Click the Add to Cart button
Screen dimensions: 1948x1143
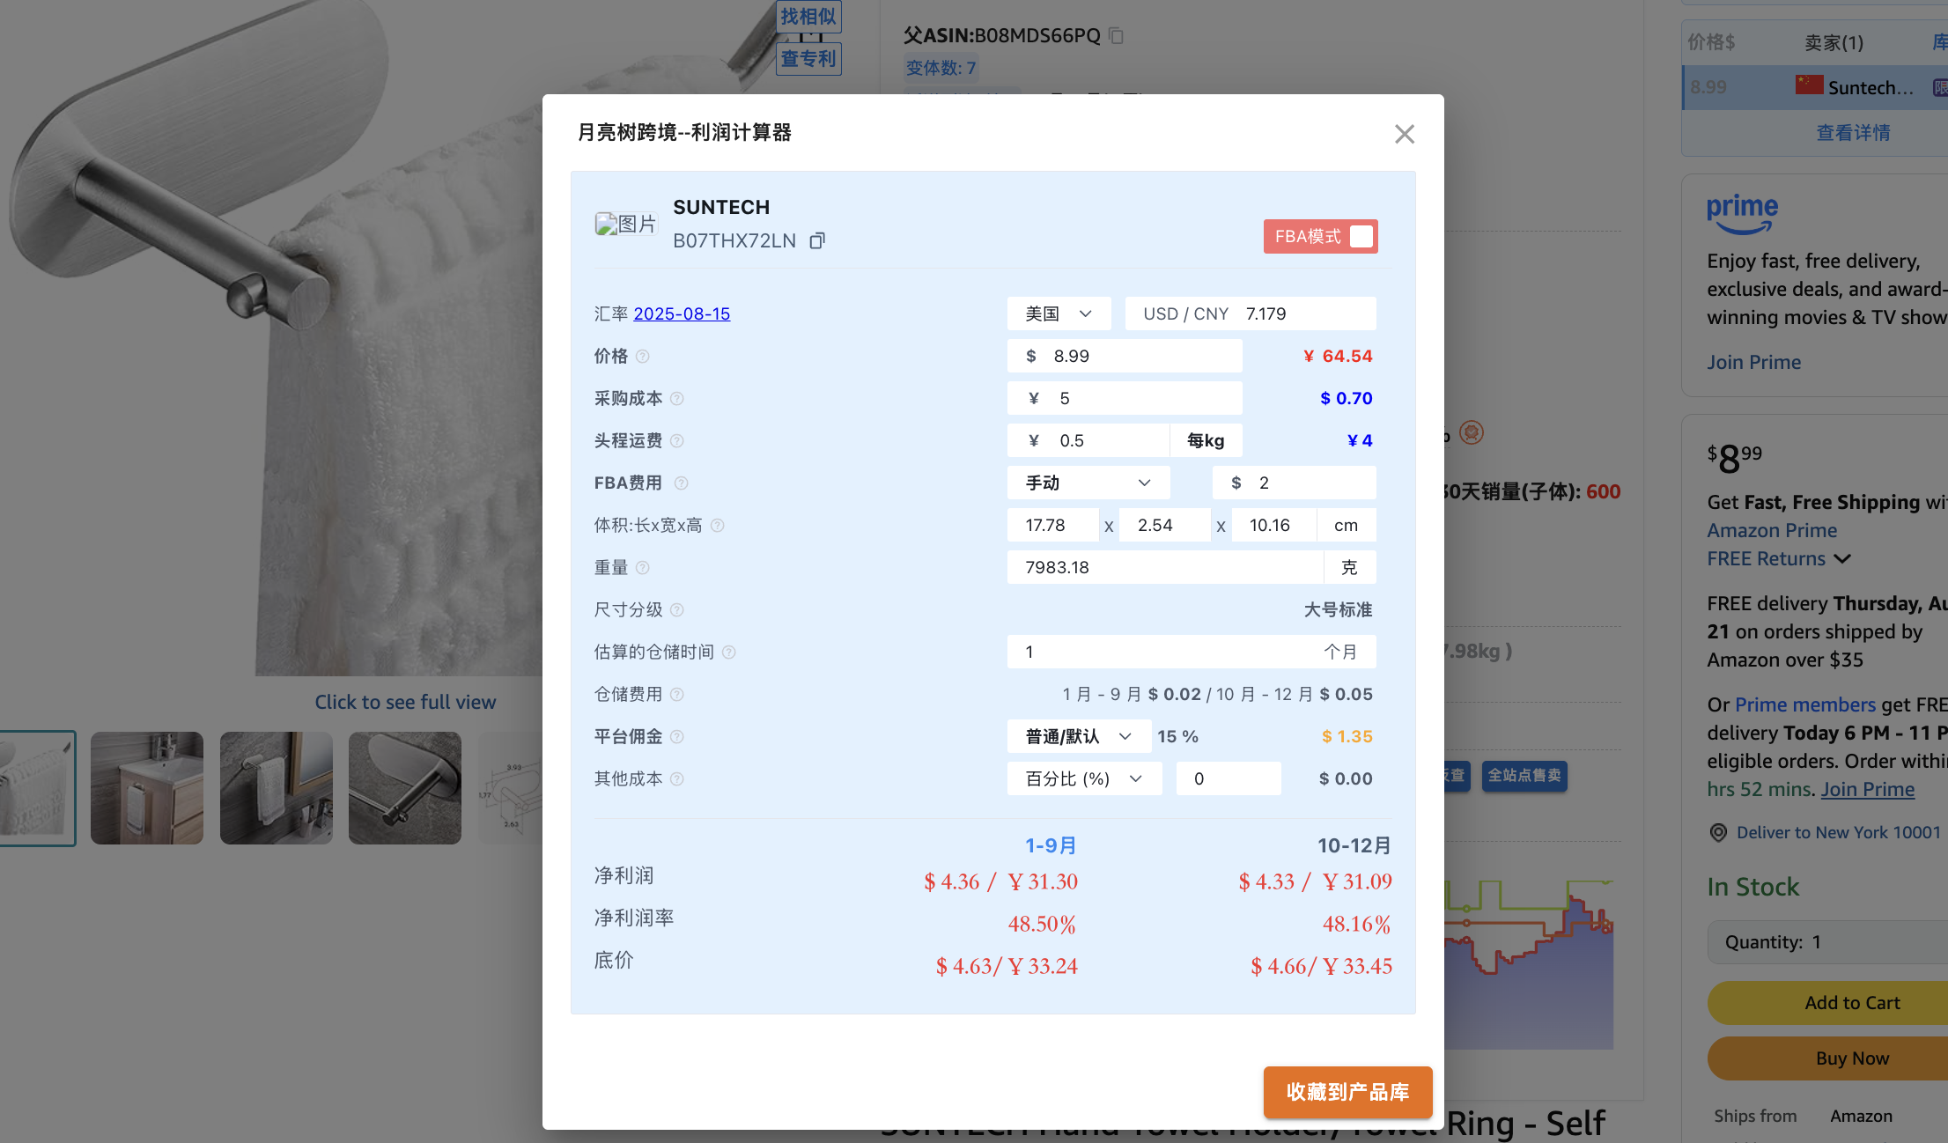click(x=1851, y=1003)
